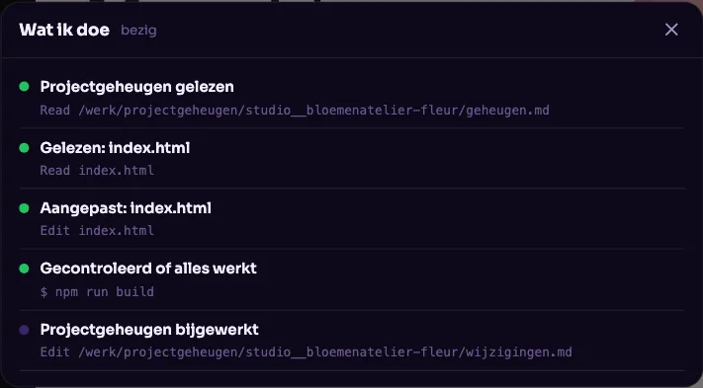Viewport: 703px width, 388px height.
Task: Click purple pending dot for Projectgeheugen bijgewerkt
Action: [x=24, y=330]
